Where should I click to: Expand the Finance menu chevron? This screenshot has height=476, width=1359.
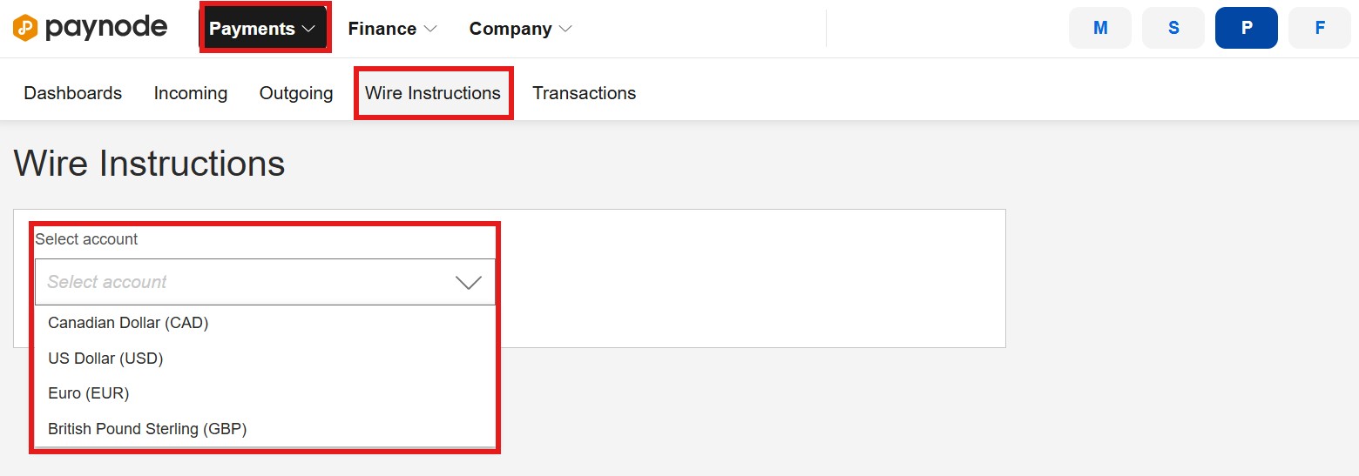coord(430,29)
